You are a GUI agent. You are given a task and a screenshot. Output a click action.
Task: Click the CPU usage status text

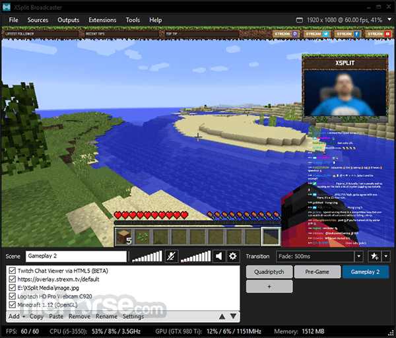pos(95,331)
